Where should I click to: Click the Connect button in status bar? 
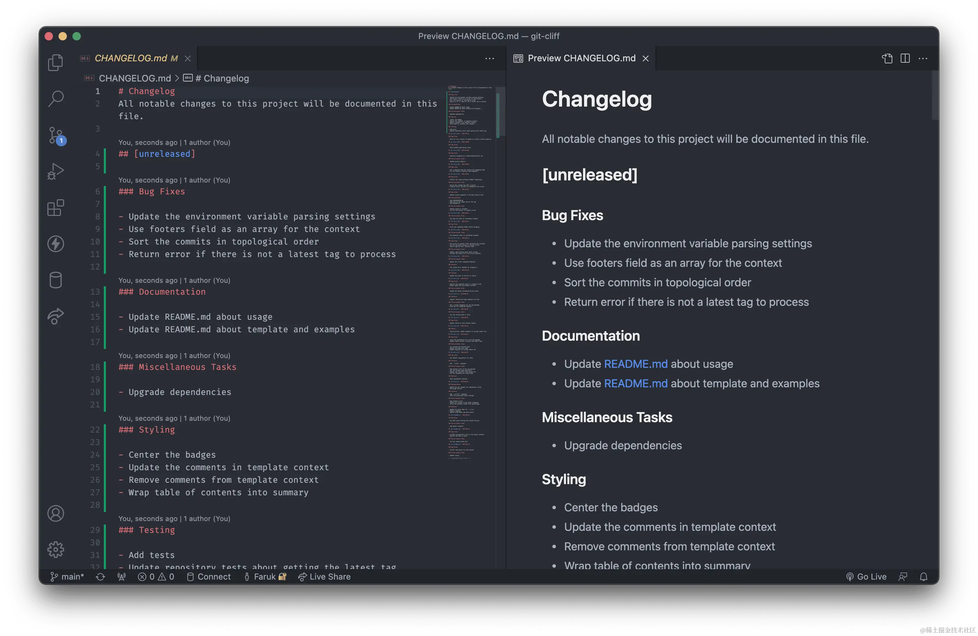point(209,576)
